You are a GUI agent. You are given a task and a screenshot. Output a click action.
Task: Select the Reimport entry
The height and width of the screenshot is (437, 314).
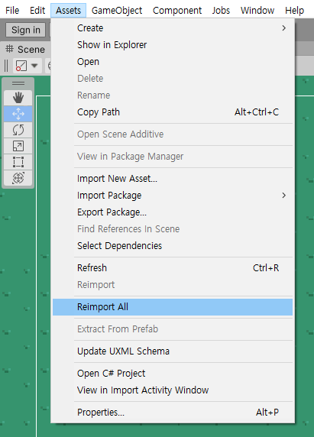tap(173, 284)
